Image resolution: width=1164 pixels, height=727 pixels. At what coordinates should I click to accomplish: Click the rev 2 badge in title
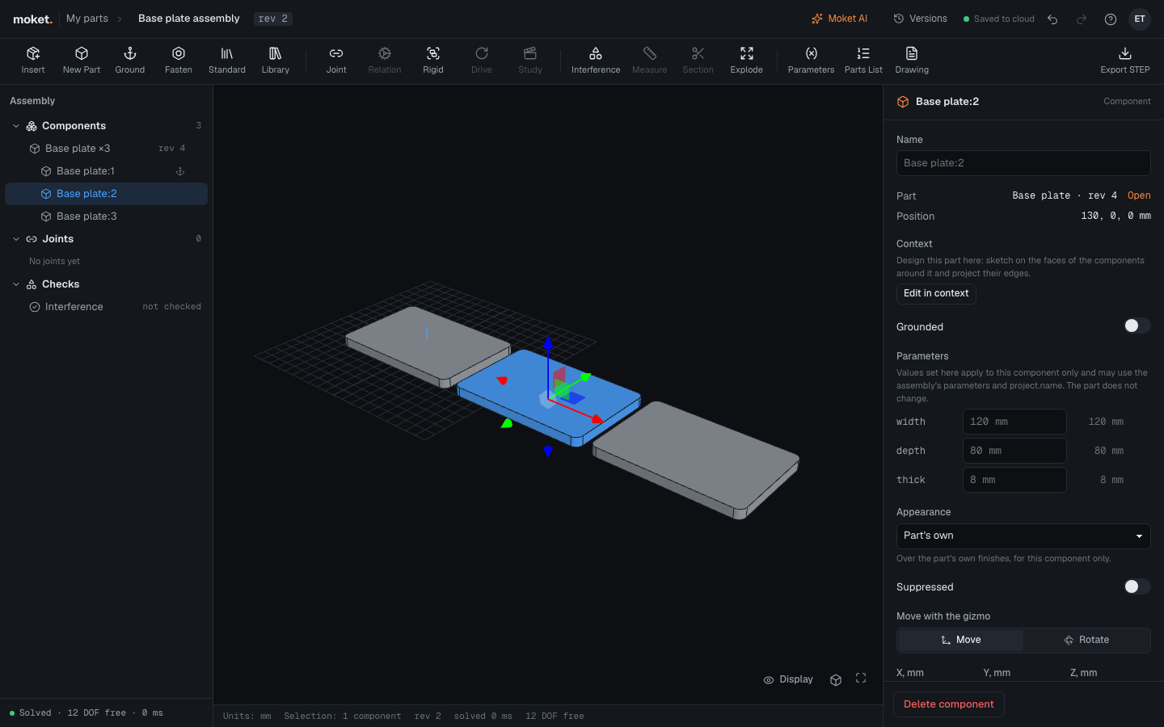click(273, 19)
